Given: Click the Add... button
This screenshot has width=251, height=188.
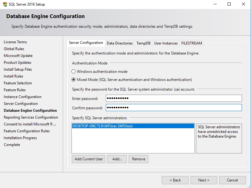Looking at the screenshot, I should (117, 159).
